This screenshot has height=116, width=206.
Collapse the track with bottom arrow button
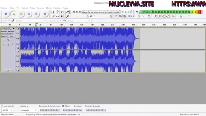pos(8,71)
